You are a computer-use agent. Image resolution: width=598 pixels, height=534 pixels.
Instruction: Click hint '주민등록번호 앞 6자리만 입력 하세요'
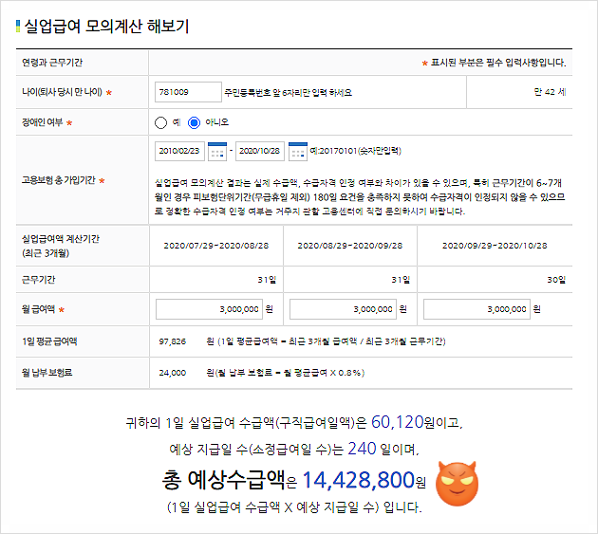288,93
